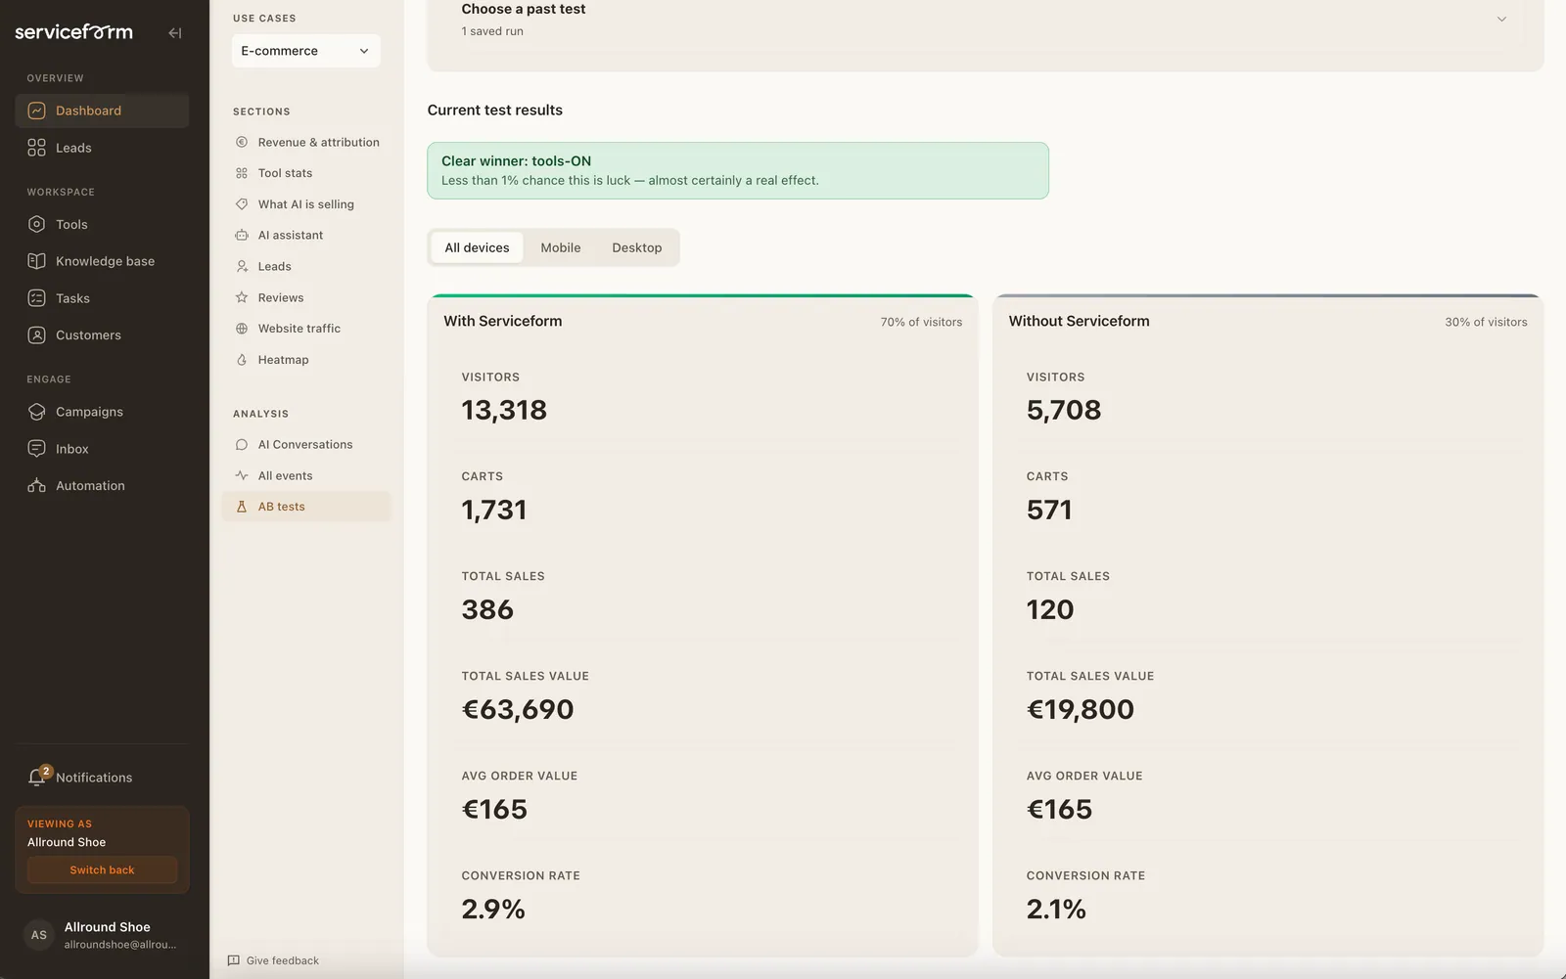
Task: Go to Inbox in the sidebar
Action: coord(102,449)
